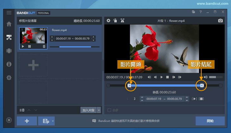Add new segment in empty plus slot

(x=34, y=65)
